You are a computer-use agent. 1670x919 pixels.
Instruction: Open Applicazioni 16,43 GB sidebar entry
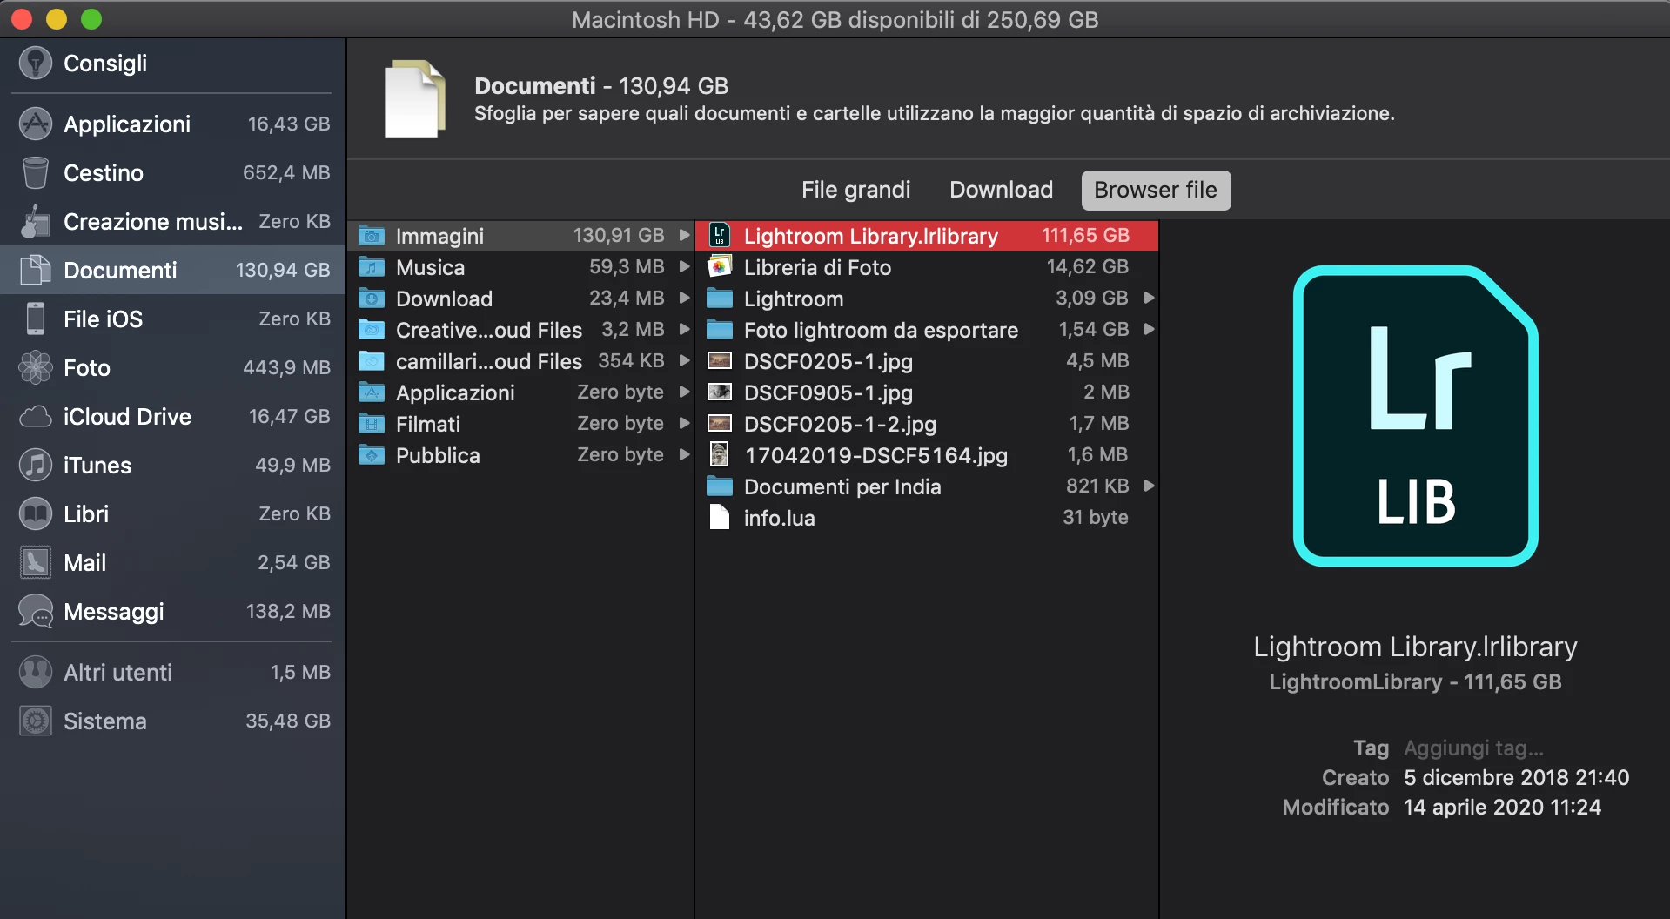[x=173, y=124]
